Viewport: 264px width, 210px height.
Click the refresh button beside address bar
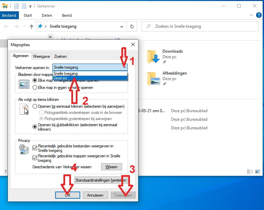132,26
